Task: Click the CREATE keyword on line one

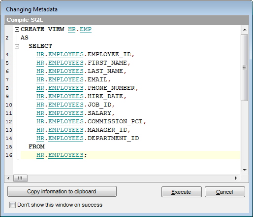Action: (32, 29)
